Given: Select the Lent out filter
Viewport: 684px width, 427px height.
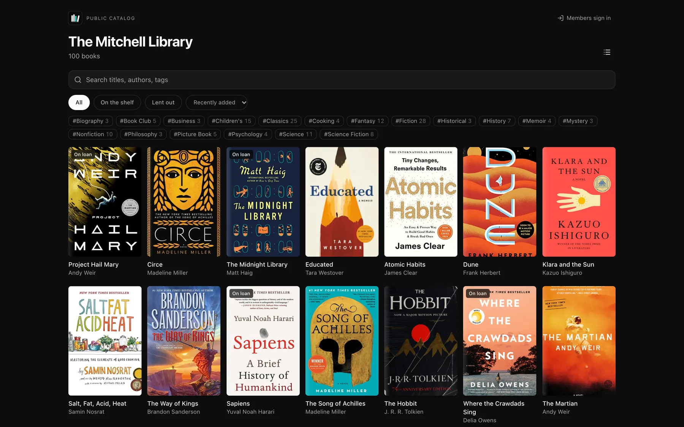Looking at the screenshot, I should pyautogui.click(x=163, y=102).
